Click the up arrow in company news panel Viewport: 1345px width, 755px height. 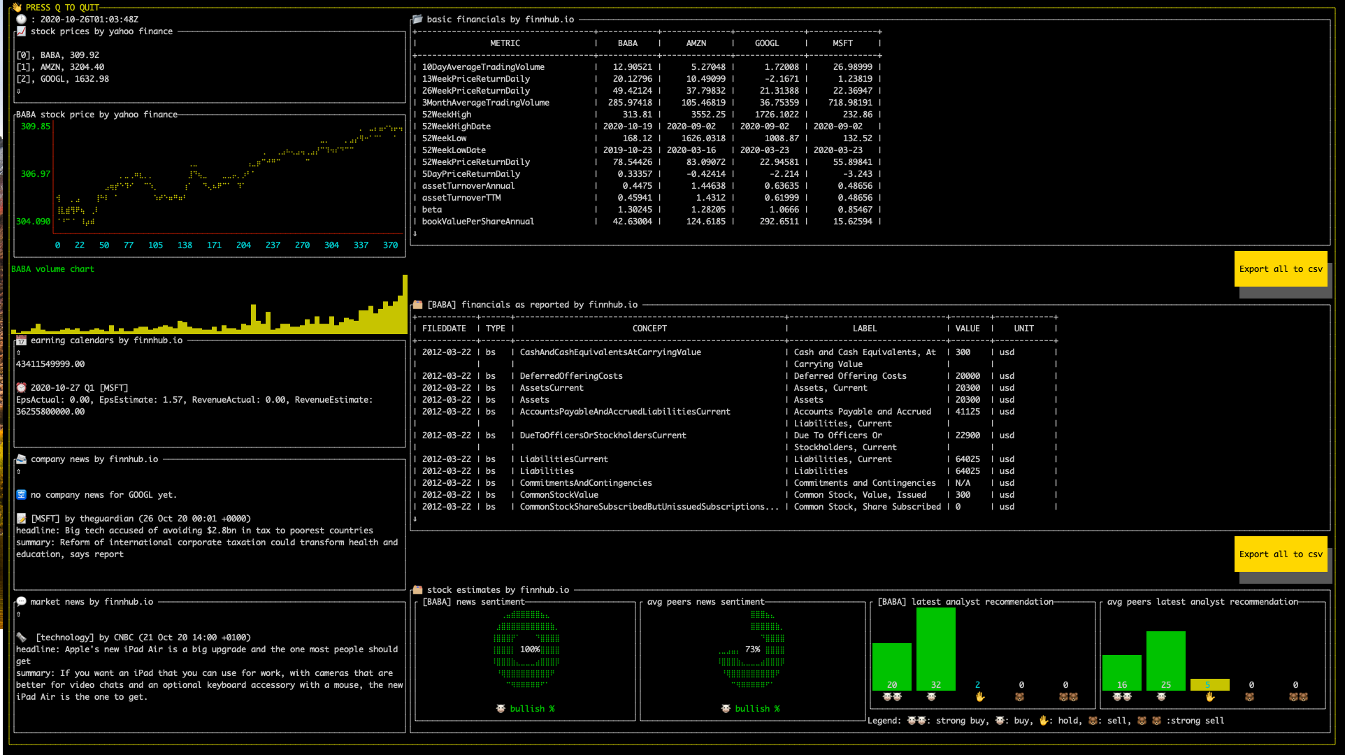click(x=19, y=472)
